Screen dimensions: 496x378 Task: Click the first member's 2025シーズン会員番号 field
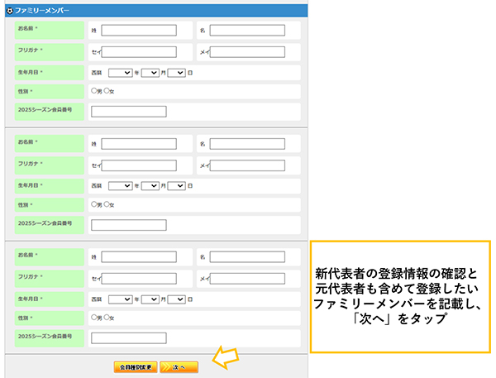pyautogui.click(x=129, y=112)
